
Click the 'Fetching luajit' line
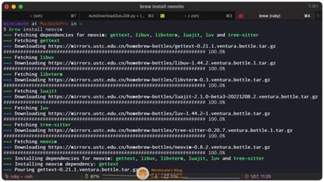[30, 91]
